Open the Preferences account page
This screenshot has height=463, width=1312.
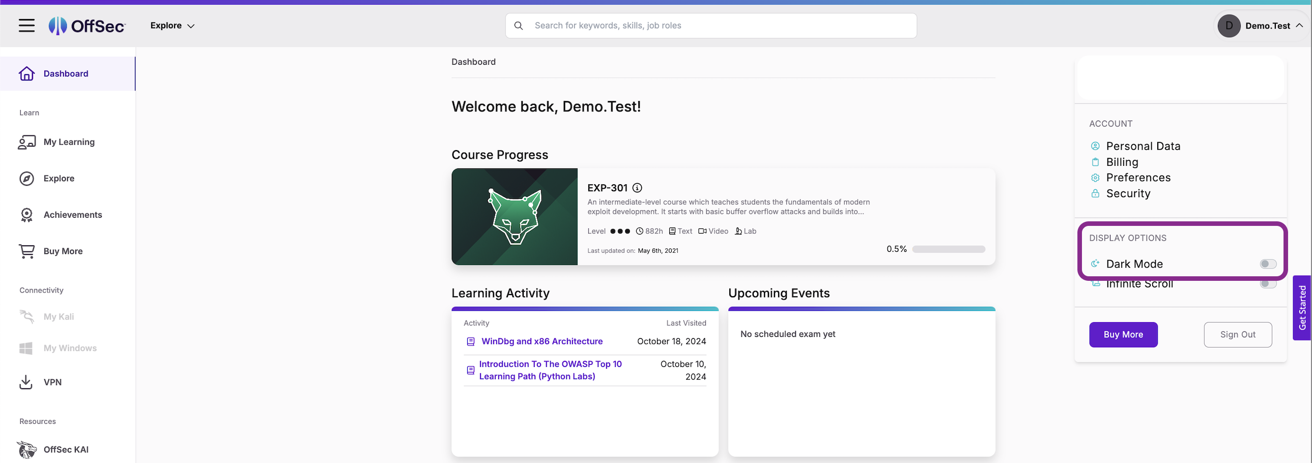tap(1138, 178)
